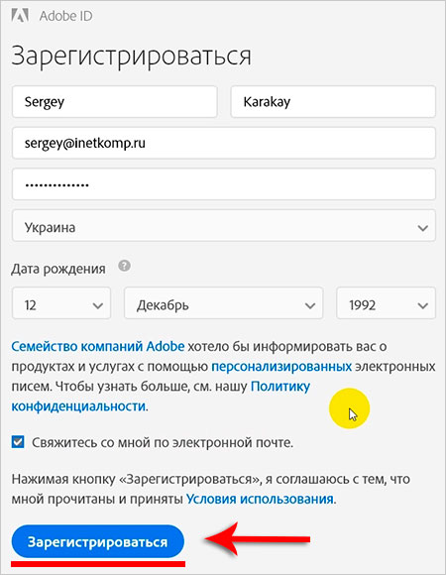The width and height of the screenshot is (446, 575).
Task: Click the chevron in the day selector
Action: [98, 305]
